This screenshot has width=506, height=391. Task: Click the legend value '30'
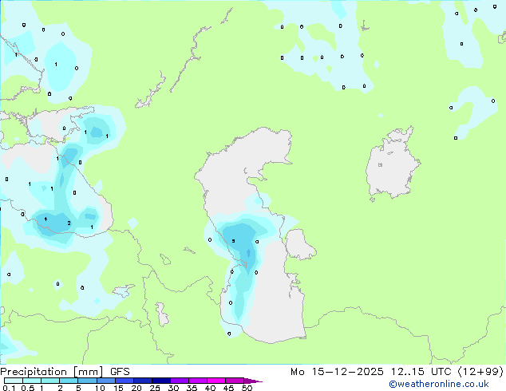click(x=173, y=388)
